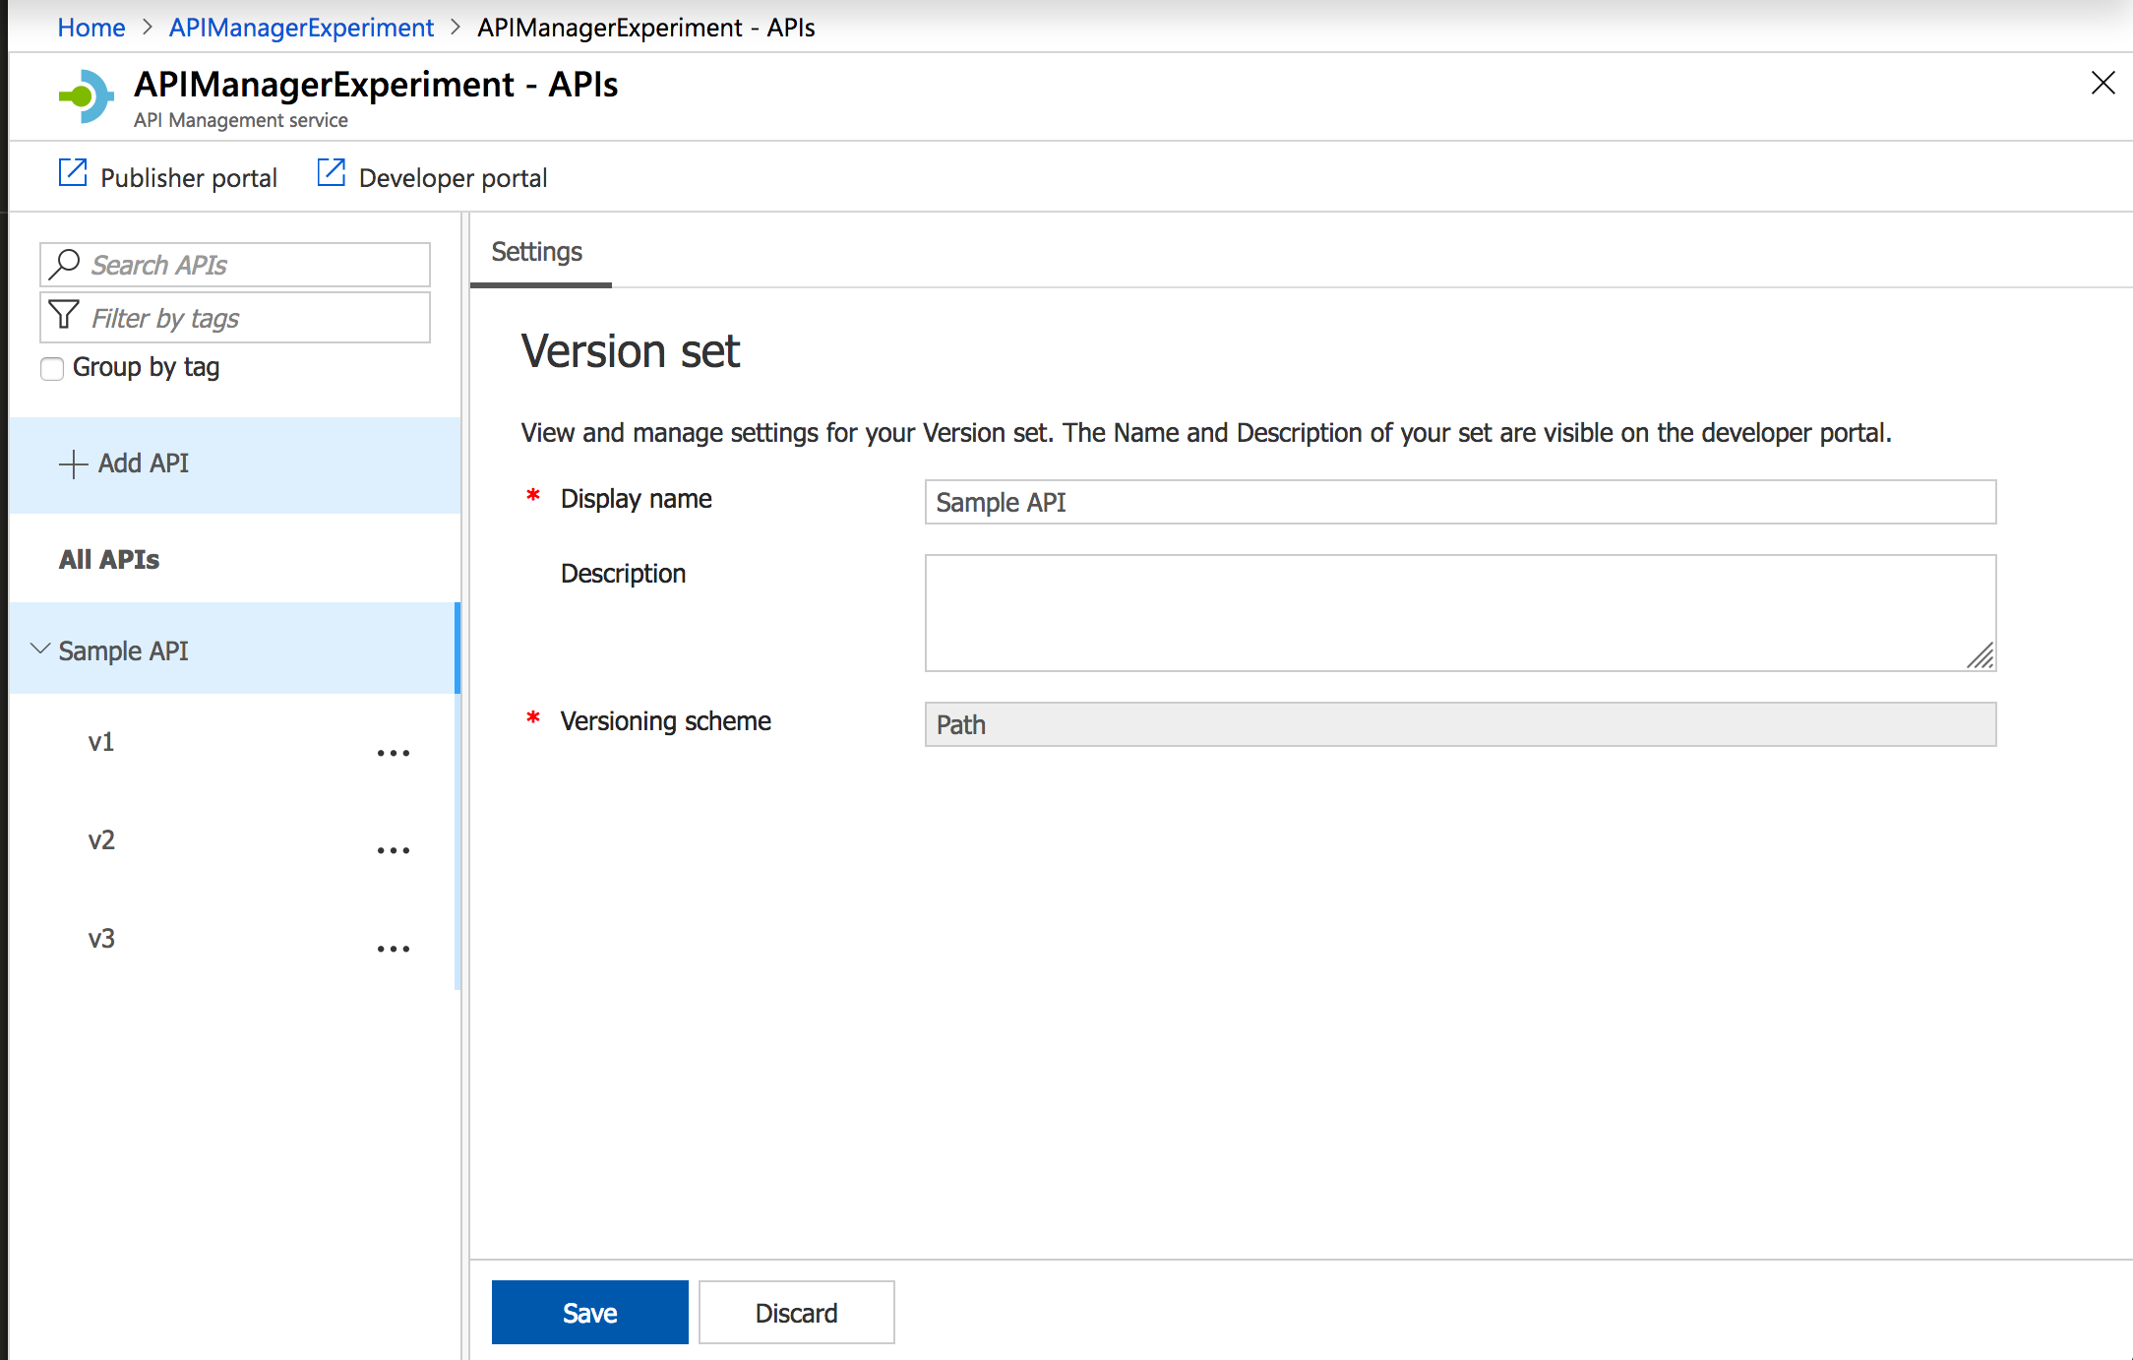Image resolution: width=2133 pixels, height=1360 pixels.
Task: Open the ellipsis menu for v1
Action: [393, 753]
